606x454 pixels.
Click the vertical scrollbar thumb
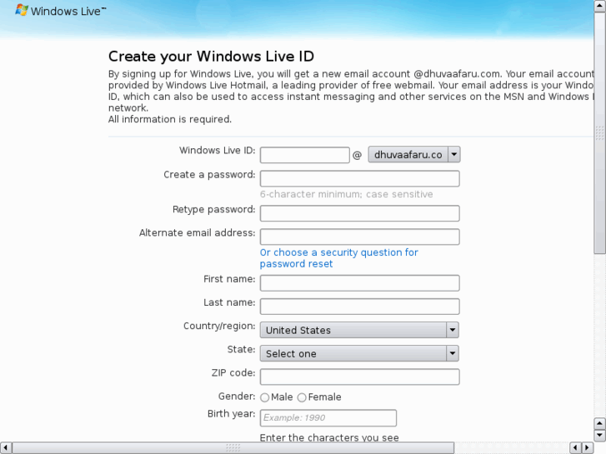pos(600,133)
